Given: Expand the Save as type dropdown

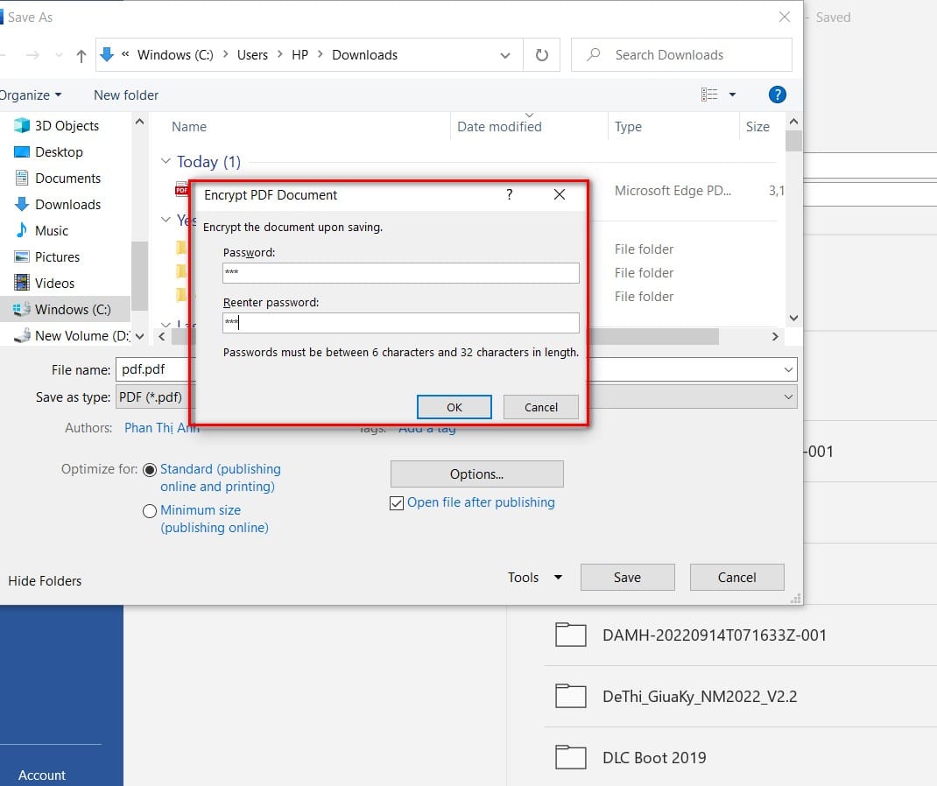Looking at the screenshot, I should pyautogui.click(x=788, y=397).
